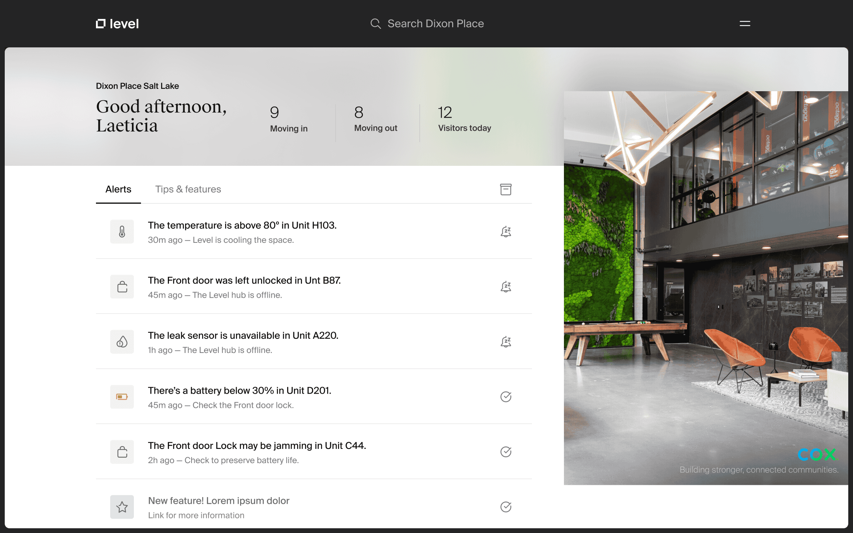The width and height of the screenshot is (853, 533).
Task: Mark the lock jamming alert as done
Action: 505,452
